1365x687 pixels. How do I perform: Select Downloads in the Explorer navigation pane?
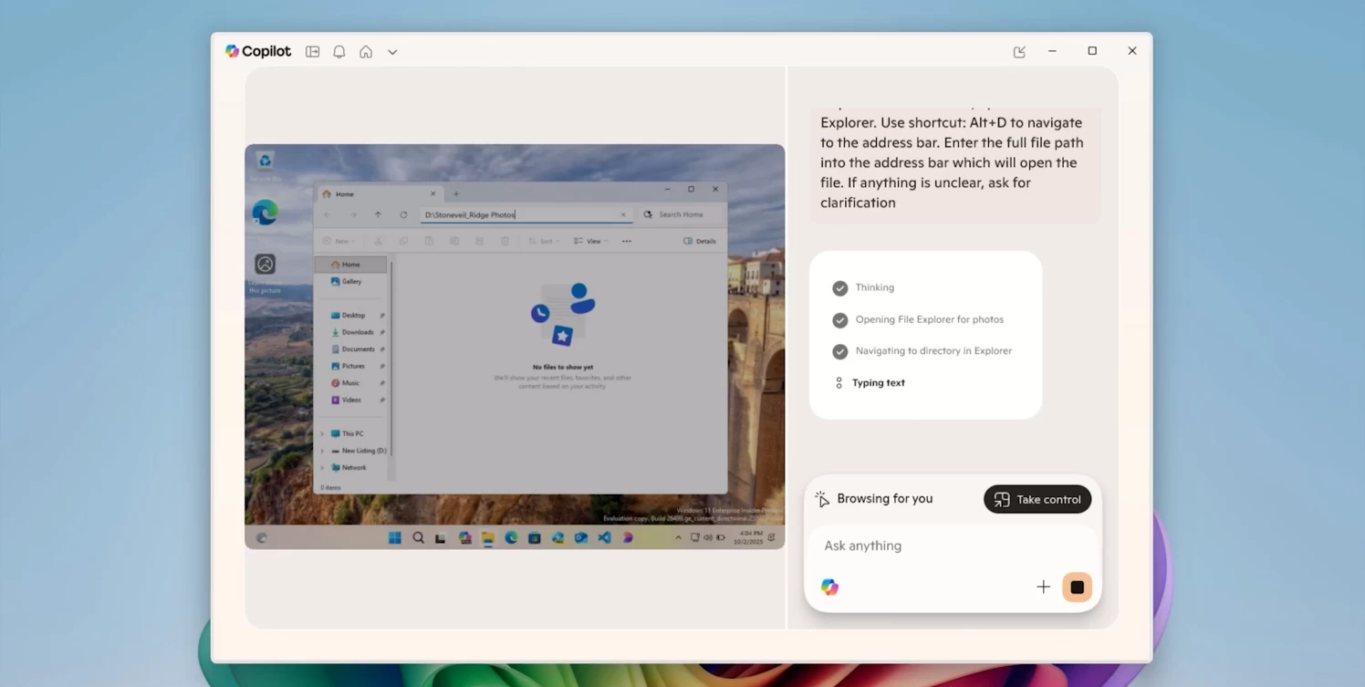357,332
